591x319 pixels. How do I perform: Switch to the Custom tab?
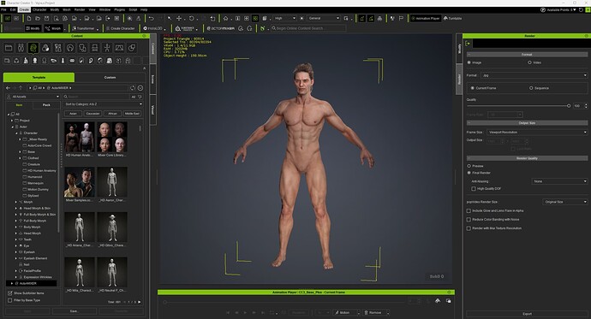[x=110, y=78]
